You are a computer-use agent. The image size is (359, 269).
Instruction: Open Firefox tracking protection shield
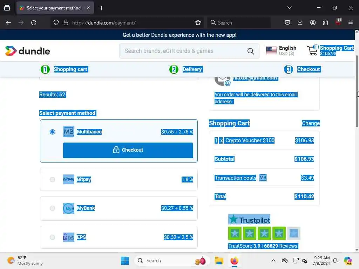(x=56, y=23)
